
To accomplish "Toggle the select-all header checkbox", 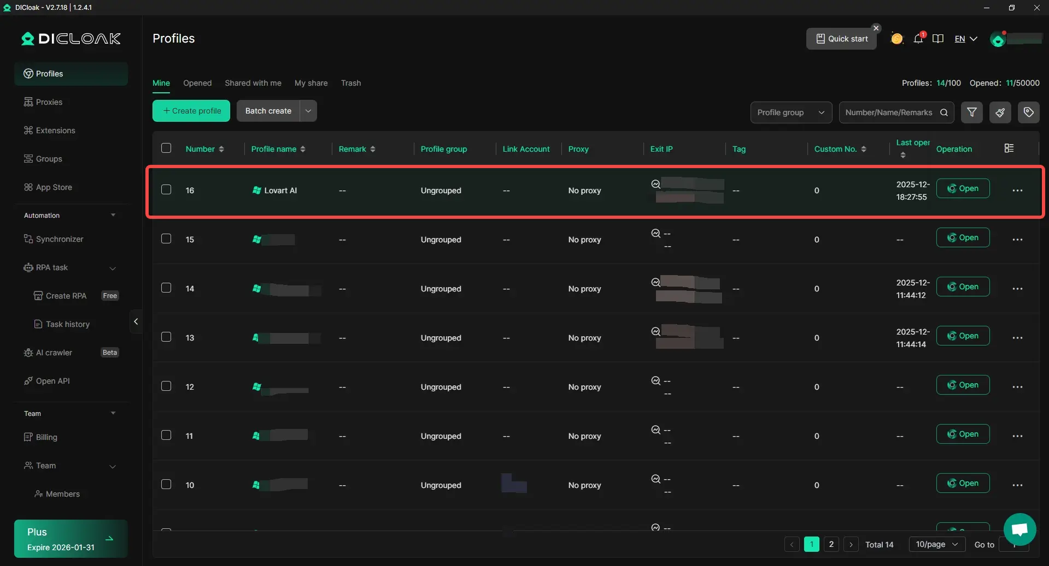I will pos(166,148).
